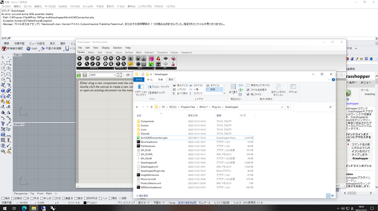Expand the Grasshopper Input panel
Viewport: 378px width, 211px height.
[153, 68]
